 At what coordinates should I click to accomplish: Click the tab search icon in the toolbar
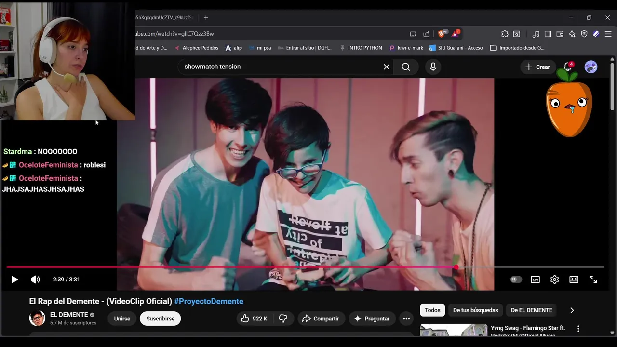(517, 34)
